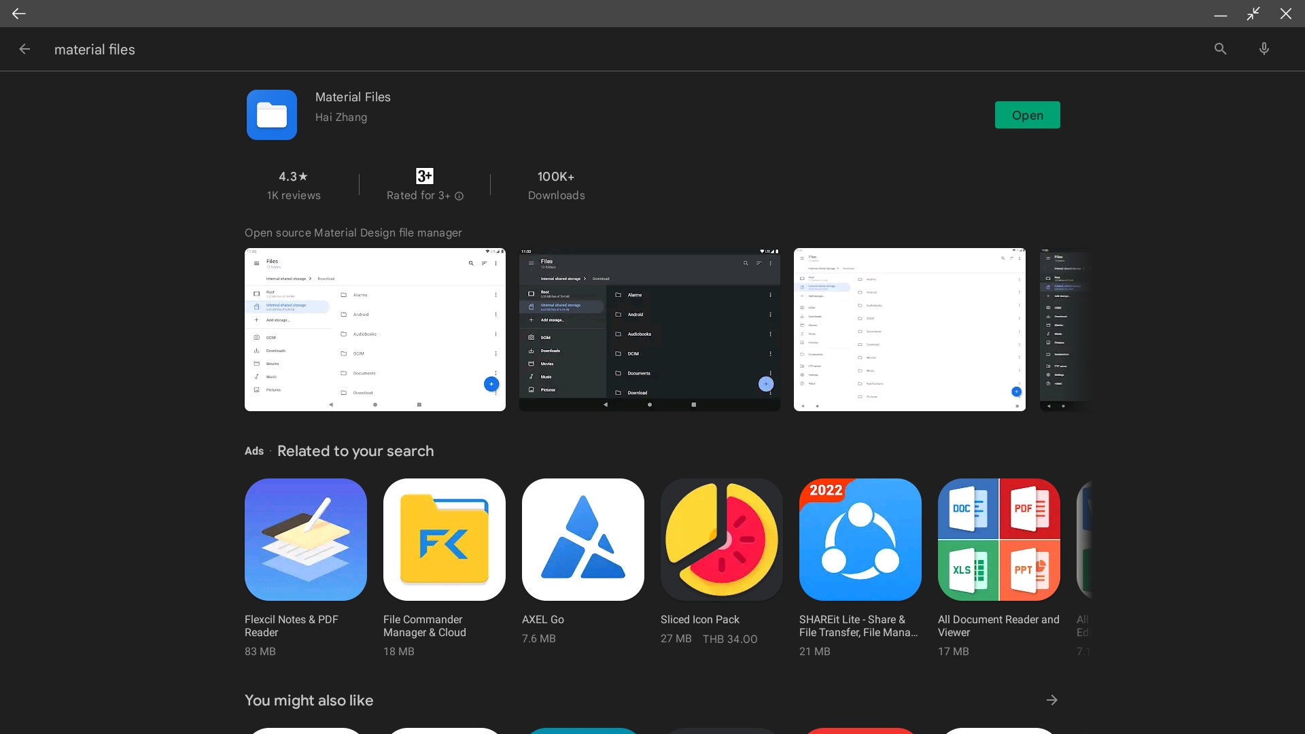
Task: Open the partially visible fourth screenshot
Action: (1066, 330)
